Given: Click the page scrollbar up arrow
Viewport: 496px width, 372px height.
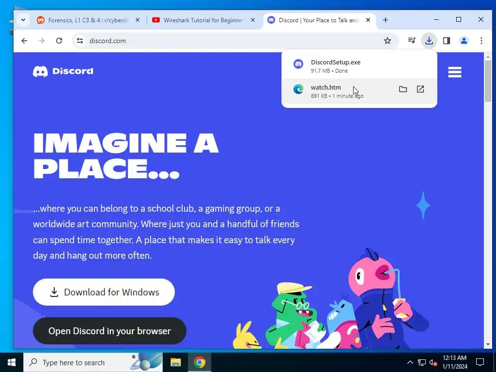Looking at the screenshot, I should coord(487,57).
